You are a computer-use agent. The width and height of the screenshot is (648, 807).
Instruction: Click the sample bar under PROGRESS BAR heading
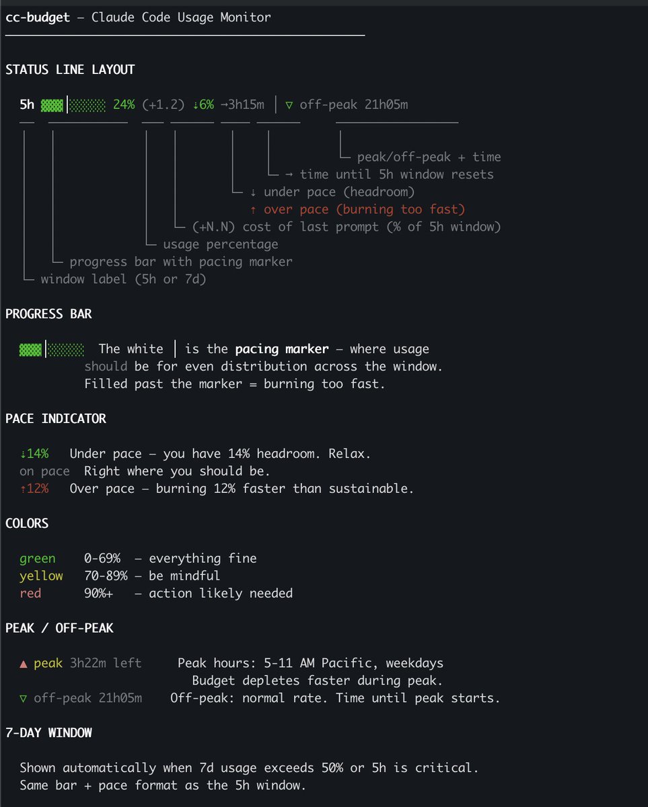[x=52, y=350]
